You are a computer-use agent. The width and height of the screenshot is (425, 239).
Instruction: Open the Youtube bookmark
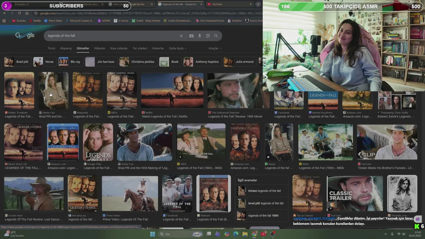19,21
